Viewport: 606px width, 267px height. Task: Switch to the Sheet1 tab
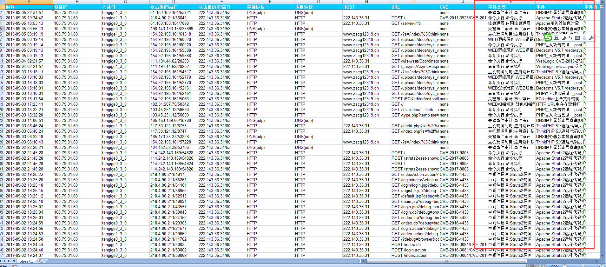point(26,261)
